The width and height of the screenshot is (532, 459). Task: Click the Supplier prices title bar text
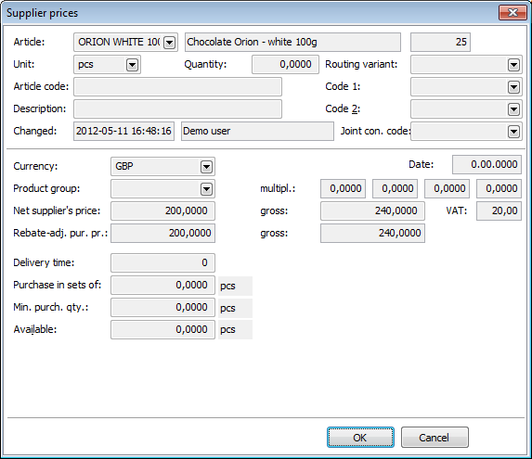coord(43,13)
